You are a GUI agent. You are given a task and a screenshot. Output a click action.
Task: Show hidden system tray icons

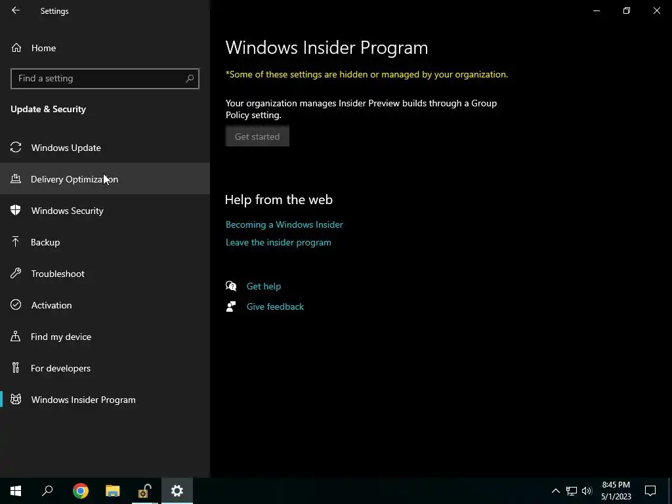point(555,491)
